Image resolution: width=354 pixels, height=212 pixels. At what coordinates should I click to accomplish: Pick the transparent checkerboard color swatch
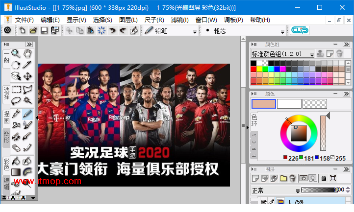[314, 104]
